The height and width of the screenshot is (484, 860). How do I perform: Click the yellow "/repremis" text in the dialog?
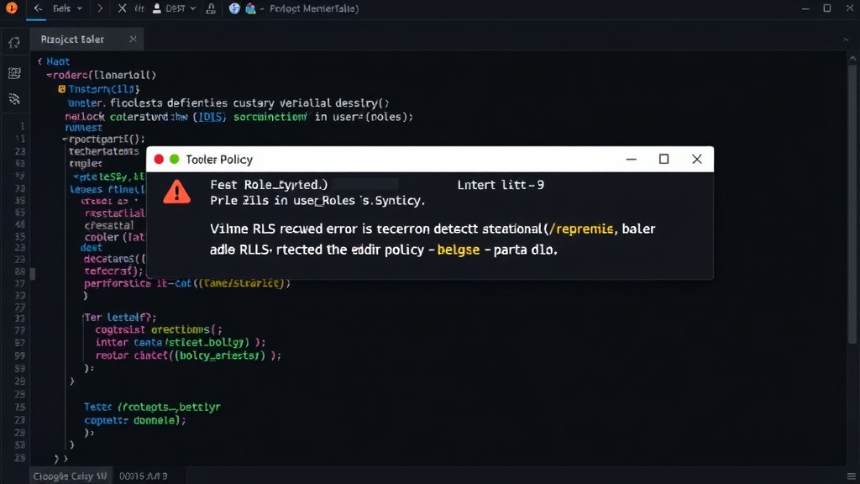581,229
